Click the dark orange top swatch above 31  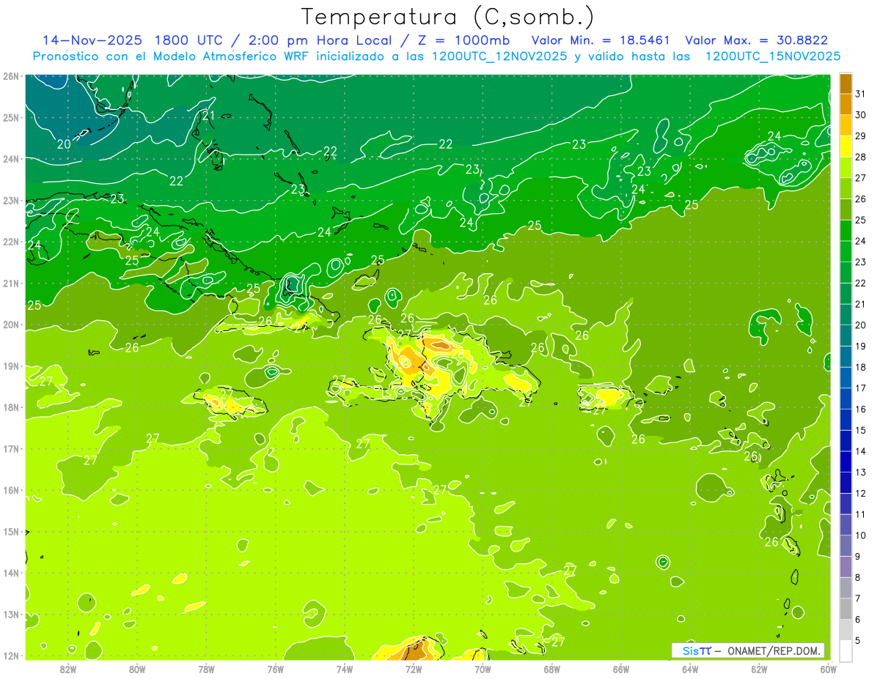[846, 84]
